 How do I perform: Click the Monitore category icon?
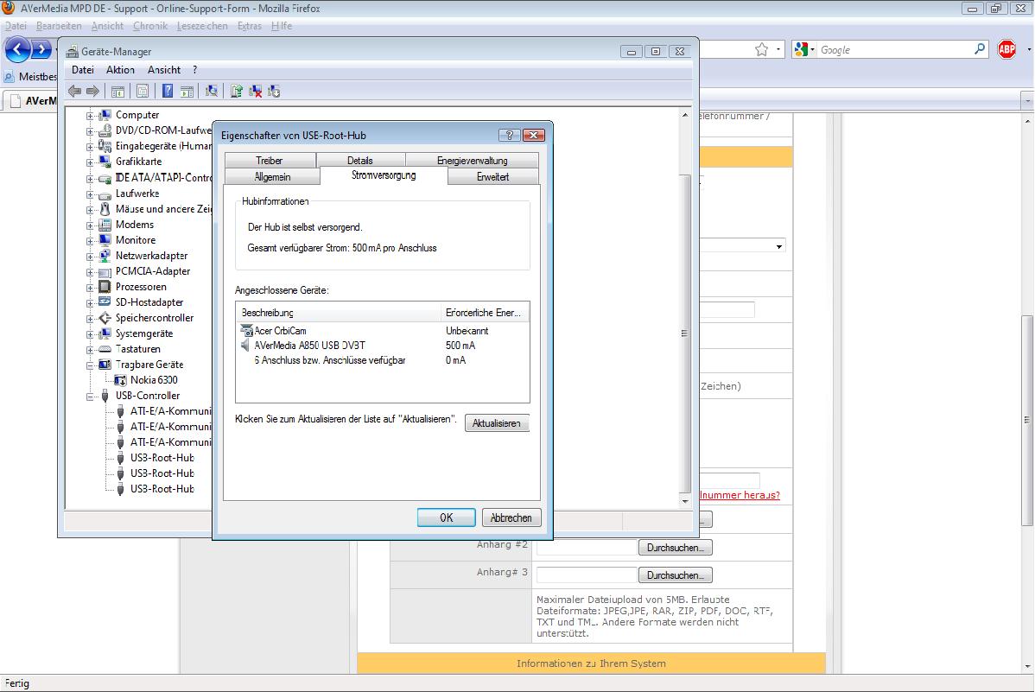click(105, 239)
